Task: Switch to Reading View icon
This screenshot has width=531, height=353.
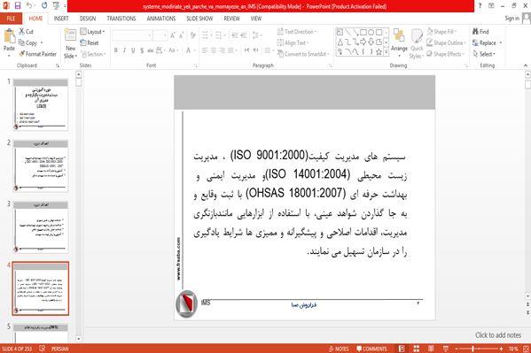Action: pyautogui.click(x=431, y=349)
